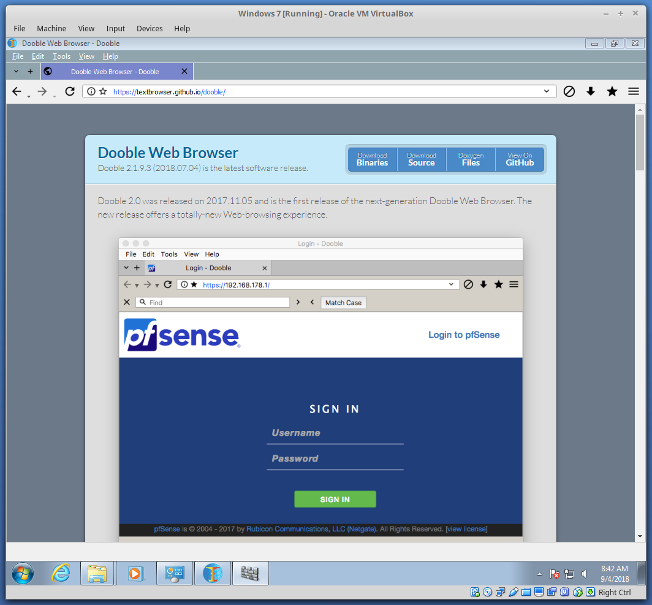Viewport: 652px width, 605px height.
Task: Click the Right Ctrl host key label
Action: coord(615,592)
